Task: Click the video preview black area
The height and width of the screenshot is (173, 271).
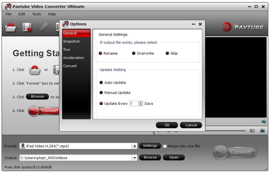Action: coord(236,77)
